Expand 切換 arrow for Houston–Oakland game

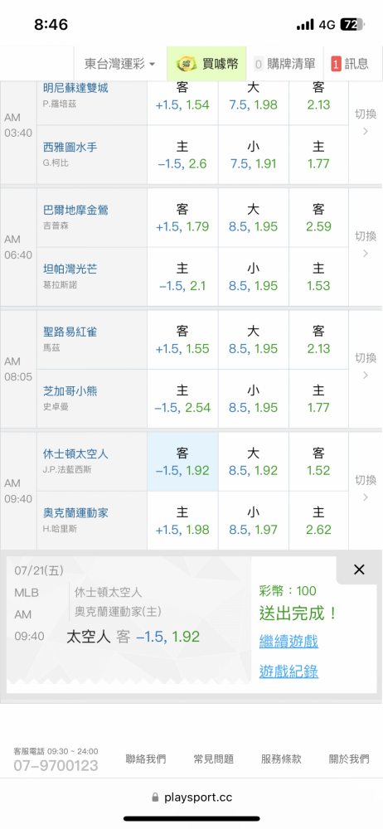[x=365, y=488]
